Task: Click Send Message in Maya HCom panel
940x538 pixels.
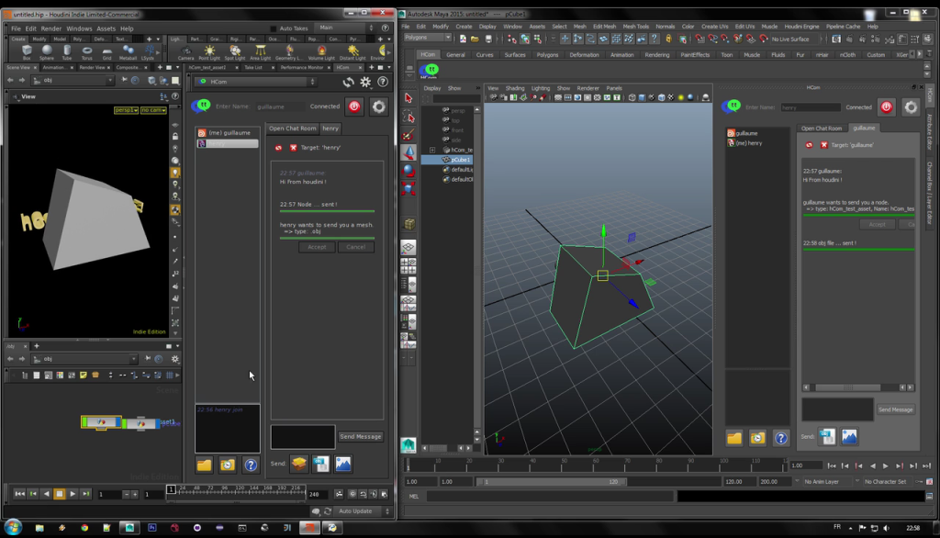Action: click(895, 409)
